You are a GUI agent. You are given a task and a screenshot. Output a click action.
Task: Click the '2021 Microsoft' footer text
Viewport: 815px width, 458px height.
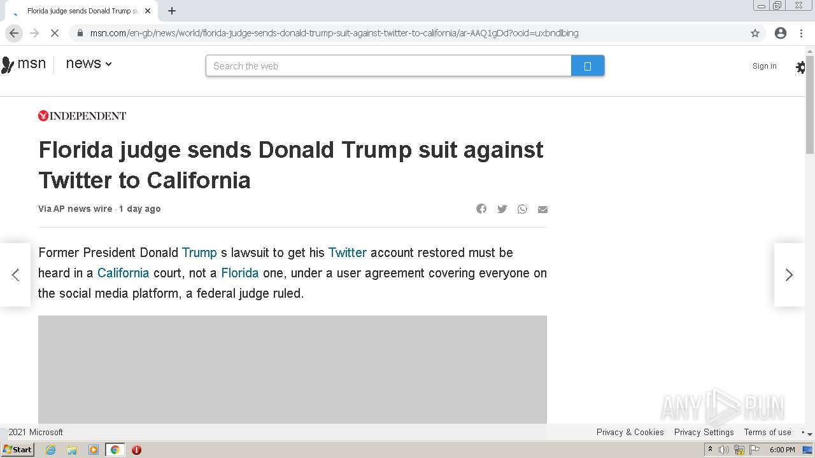click(36, 432)
